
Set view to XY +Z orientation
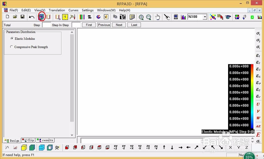click(116, 147)
